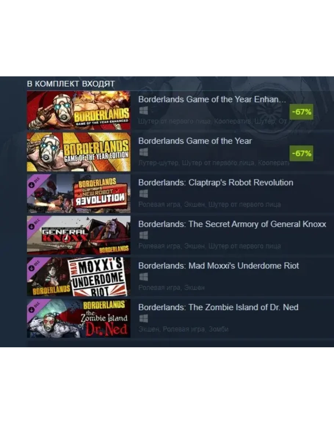The width and height of the screenshot is (334, 424).
Task: Open Borderlands Game of the Year title link
Action: [x=195, y=141]
